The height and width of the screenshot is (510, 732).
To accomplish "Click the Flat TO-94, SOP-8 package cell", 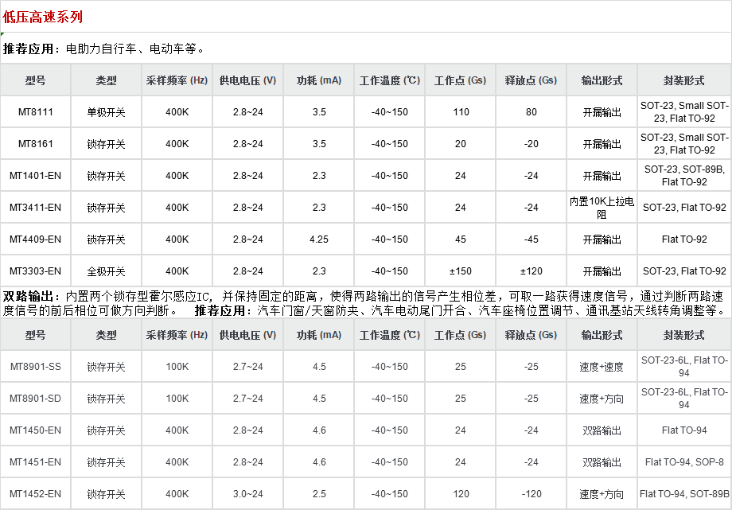I will click(x=684, y=462).
